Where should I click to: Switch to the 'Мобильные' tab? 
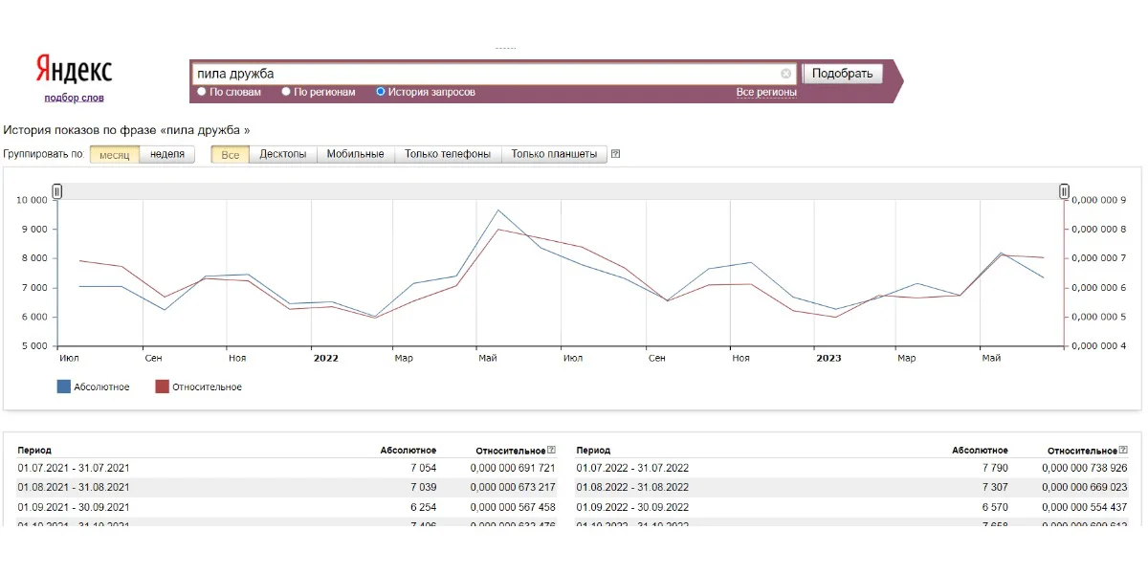355,154
